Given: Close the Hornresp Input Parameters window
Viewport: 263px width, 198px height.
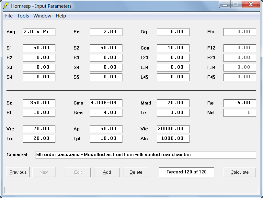Looking at the screenshot, I should pos(251,5).
